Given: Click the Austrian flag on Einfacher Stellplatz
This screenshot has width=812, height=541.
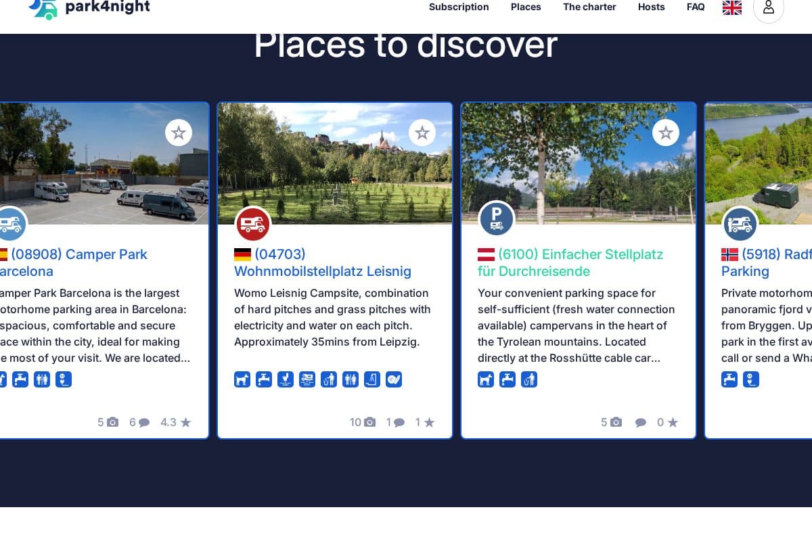Looking at the screenshot, I should 486,255.
